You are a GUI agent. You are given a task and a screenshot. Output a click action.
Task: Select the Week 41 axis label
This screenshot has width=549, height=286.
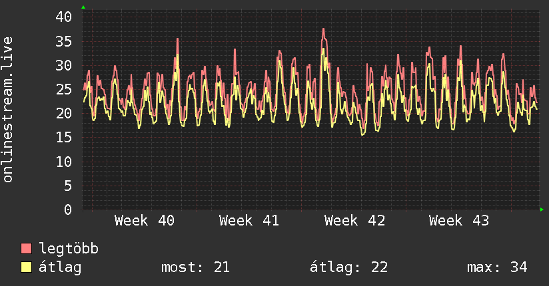click(x=249, y=221)
